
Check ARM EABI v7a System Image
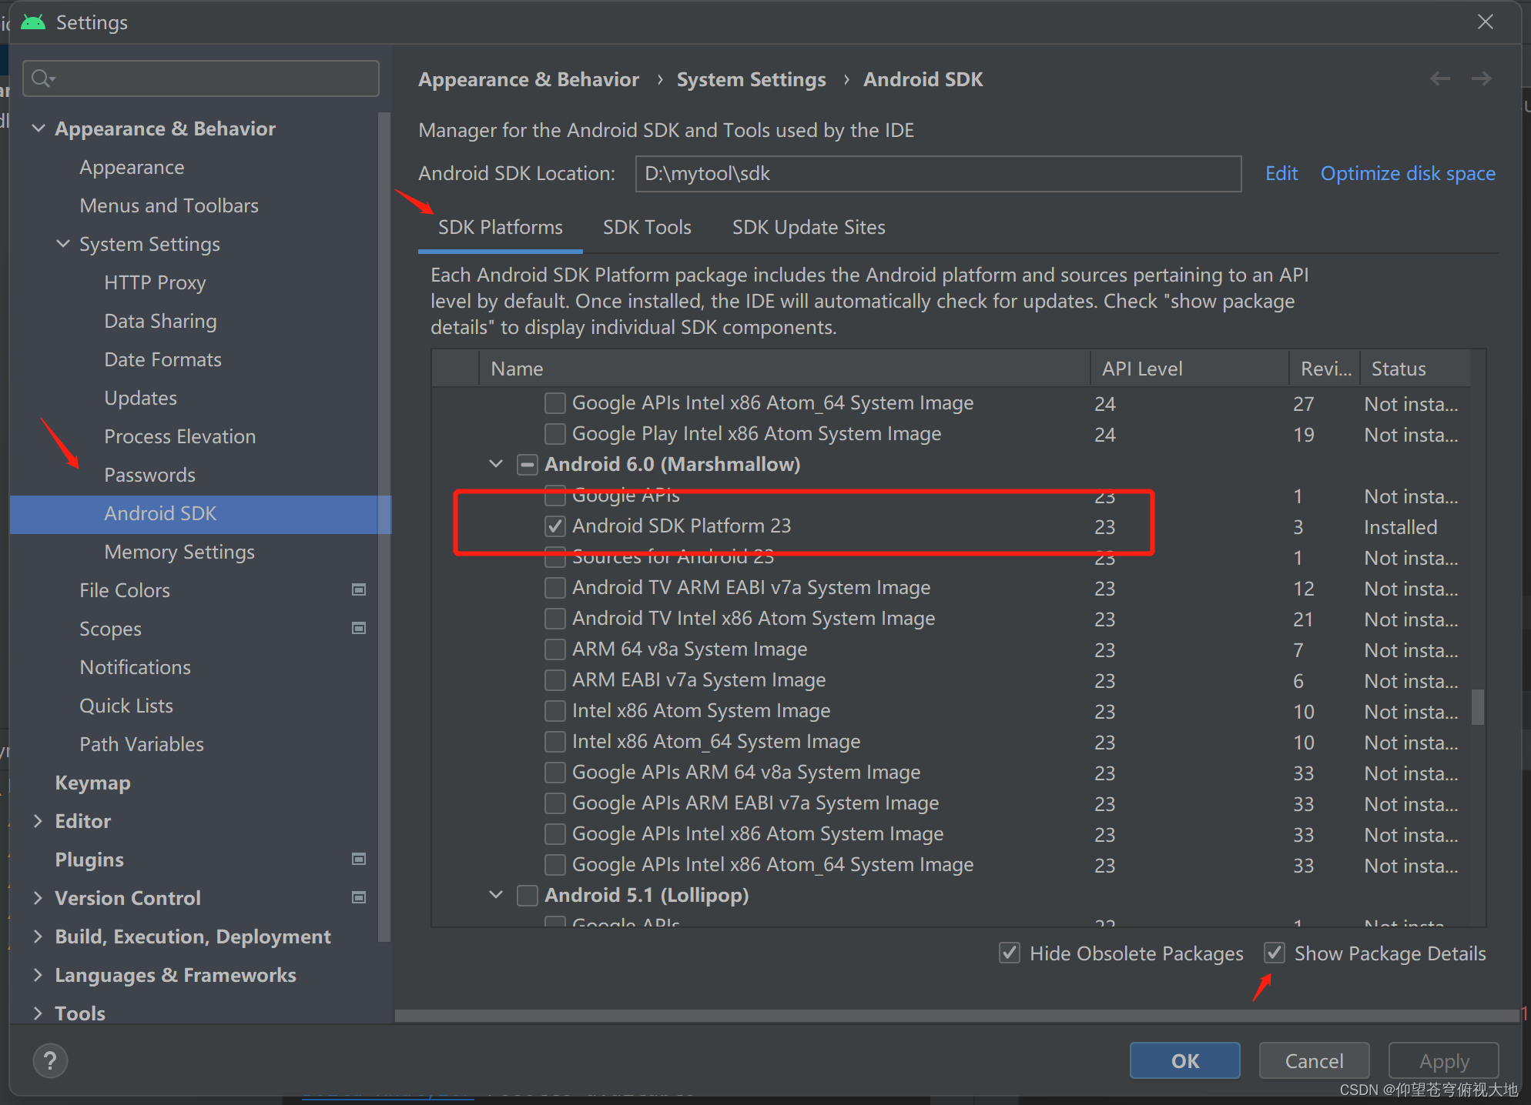click(x=554, y=680)
